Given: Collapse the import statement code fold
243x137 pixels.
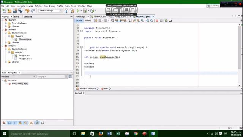Looking at the screenshot, I should coord(82,31).
